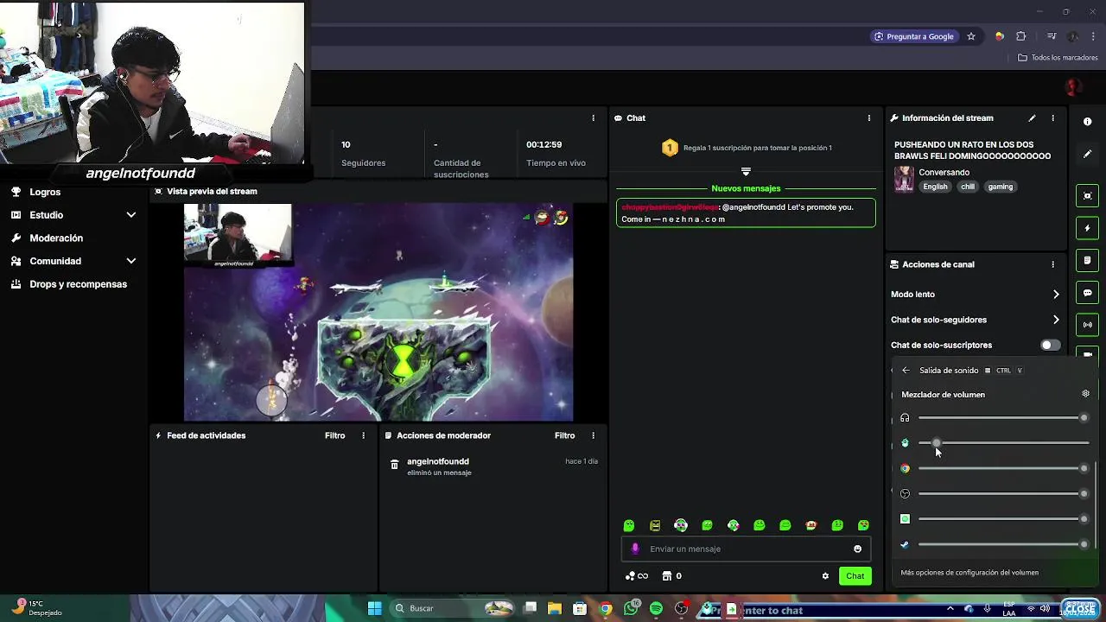Click Preguntar a Google in the address bar

tap(913, 36)
